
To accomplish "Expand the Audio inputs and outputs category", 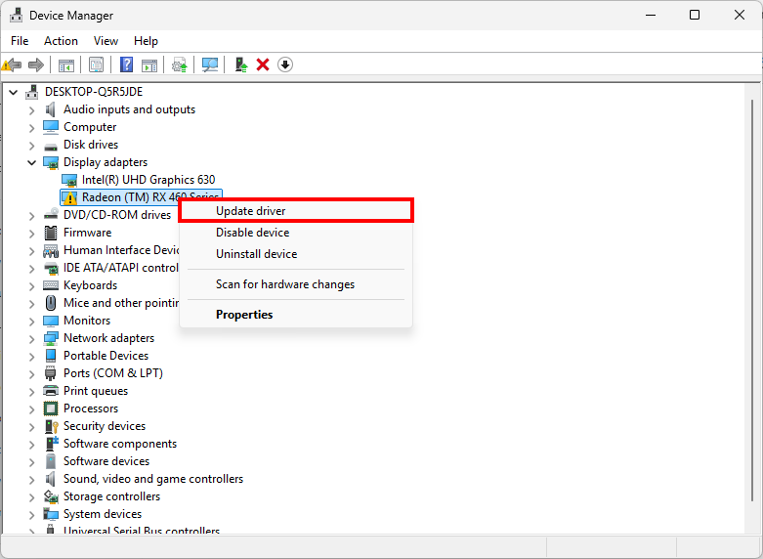I will pos(31,109).
